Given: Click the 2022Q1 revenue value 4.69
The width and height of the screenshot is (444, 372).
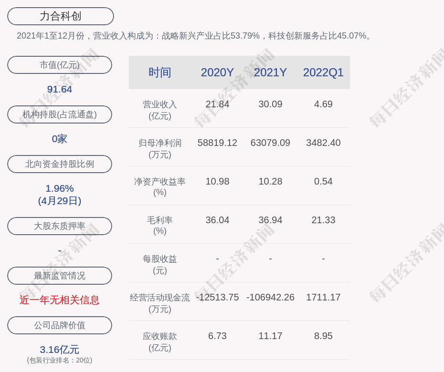Looking at the screenshot, I should (x=323, y=104).
